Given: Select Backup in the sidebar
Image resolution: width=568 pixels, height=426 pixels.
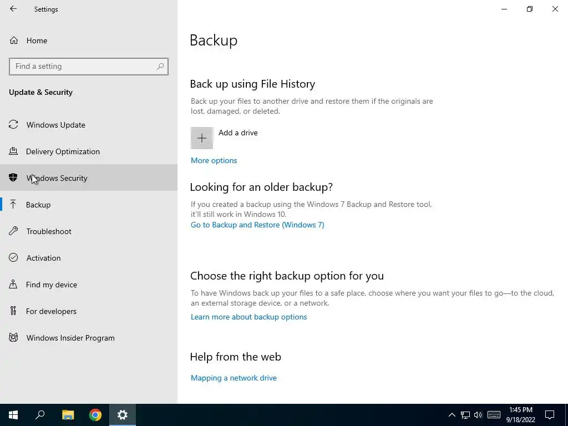Looking at the screenshot, I should click(x=89, y=204).
